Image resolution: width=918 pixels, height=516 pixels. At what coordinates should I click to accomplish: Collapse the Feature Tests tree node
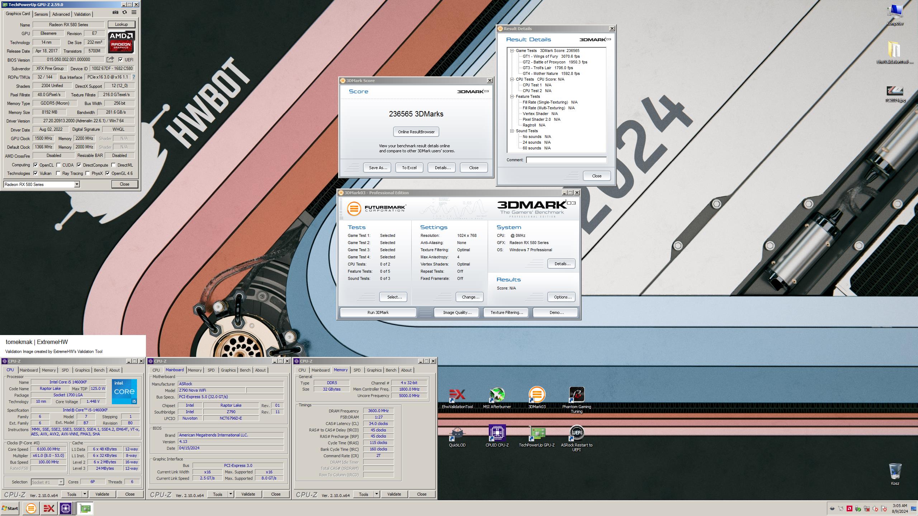512,97
